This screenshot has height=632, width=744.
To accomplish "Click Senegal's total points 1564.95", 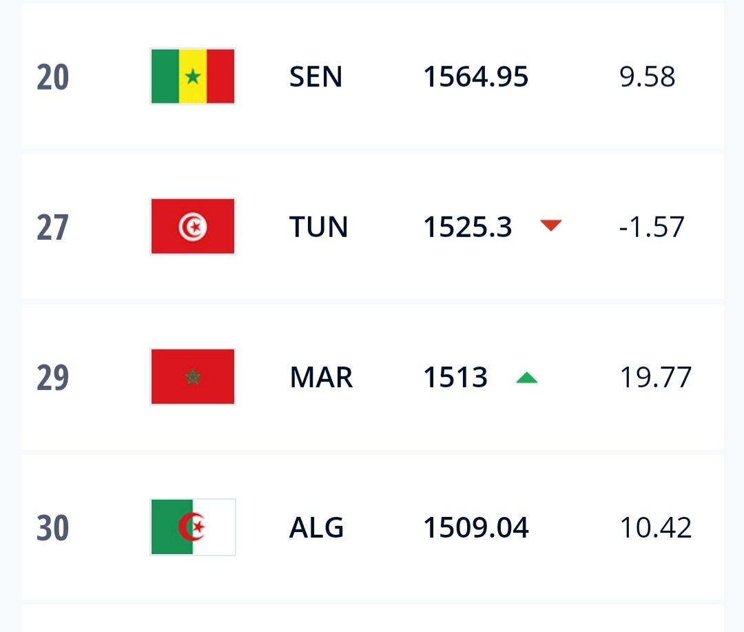I will (475, 77).
